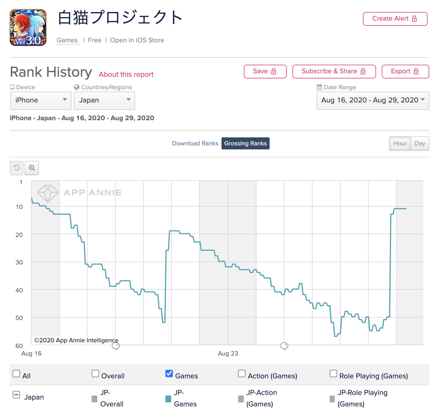
Task: Click the lock icon on Save button
Action: pos(274,71)
